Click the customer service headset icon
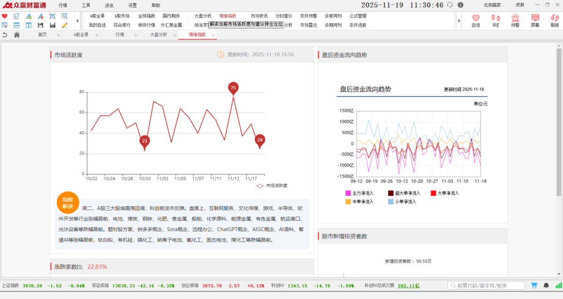Viewport: 563px width, 299px height. (450, 5)
